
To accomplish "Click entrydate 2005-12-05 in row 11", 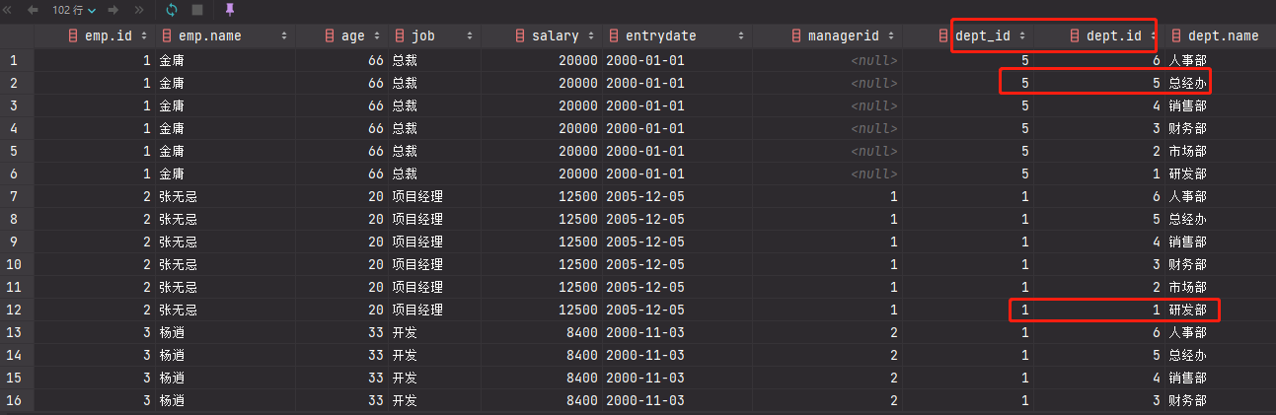I will tap(676, 287).
